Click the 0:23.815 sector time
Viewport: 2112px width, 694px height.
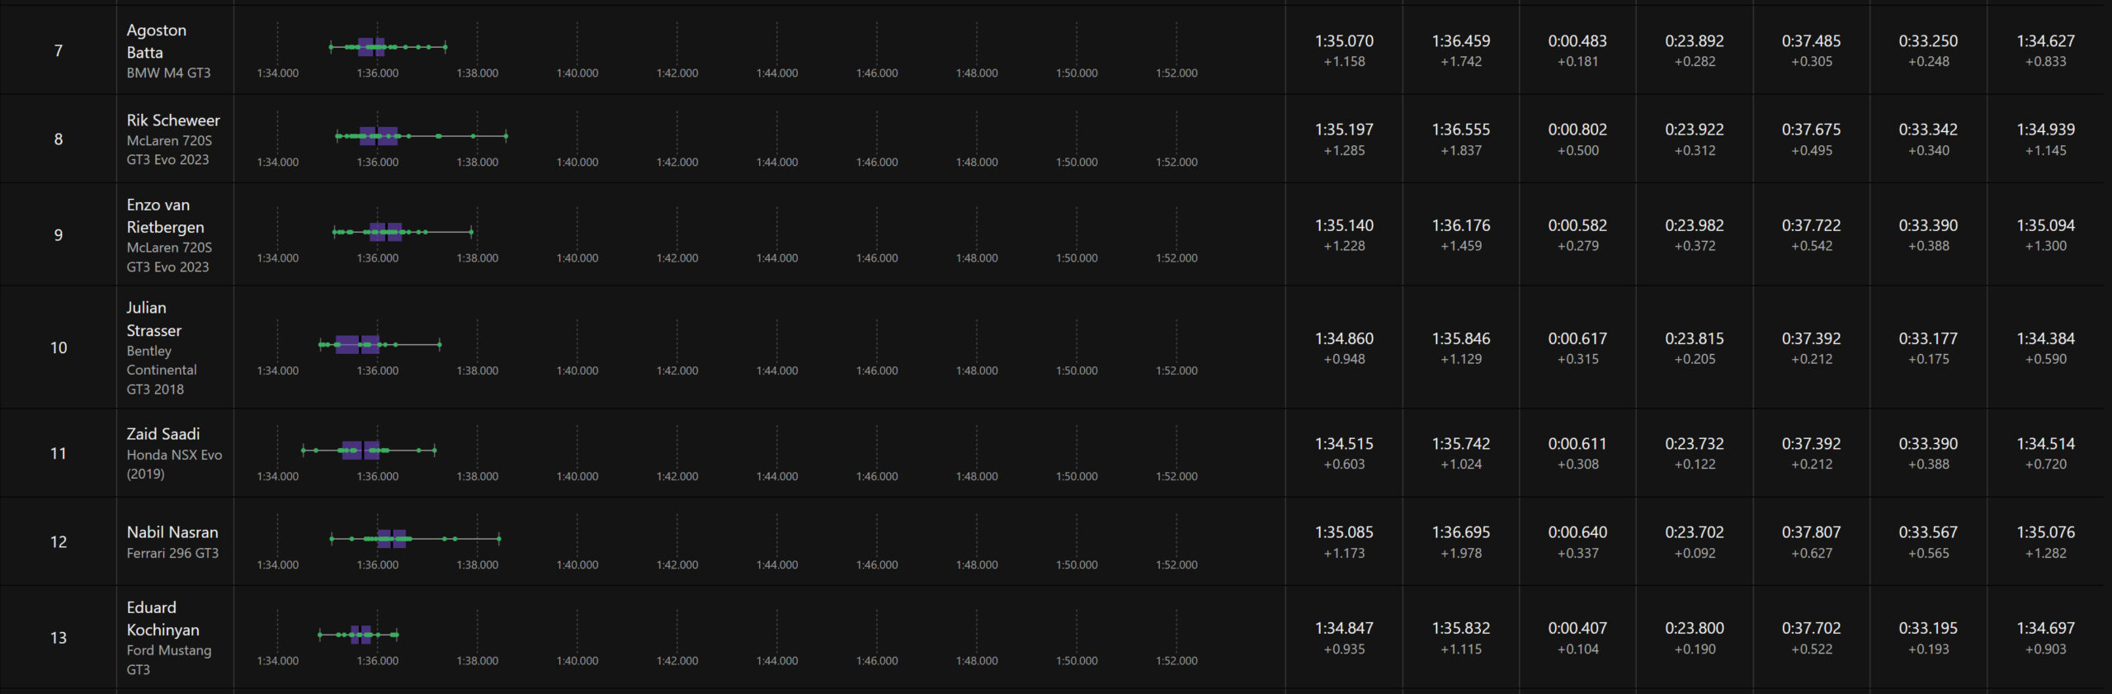point(1695,338)
